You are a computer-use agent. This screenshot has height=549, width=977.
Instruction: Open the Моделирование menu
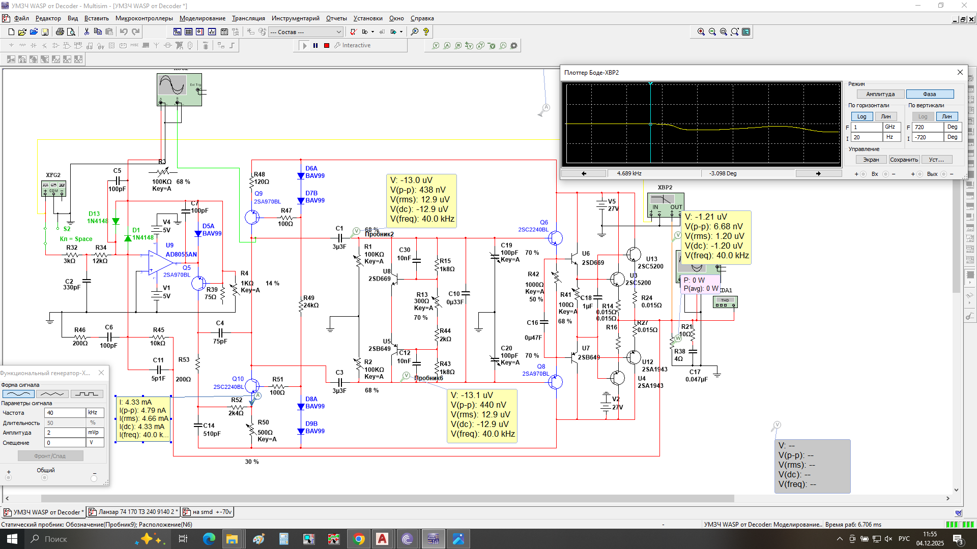click(x=203, y=18)
